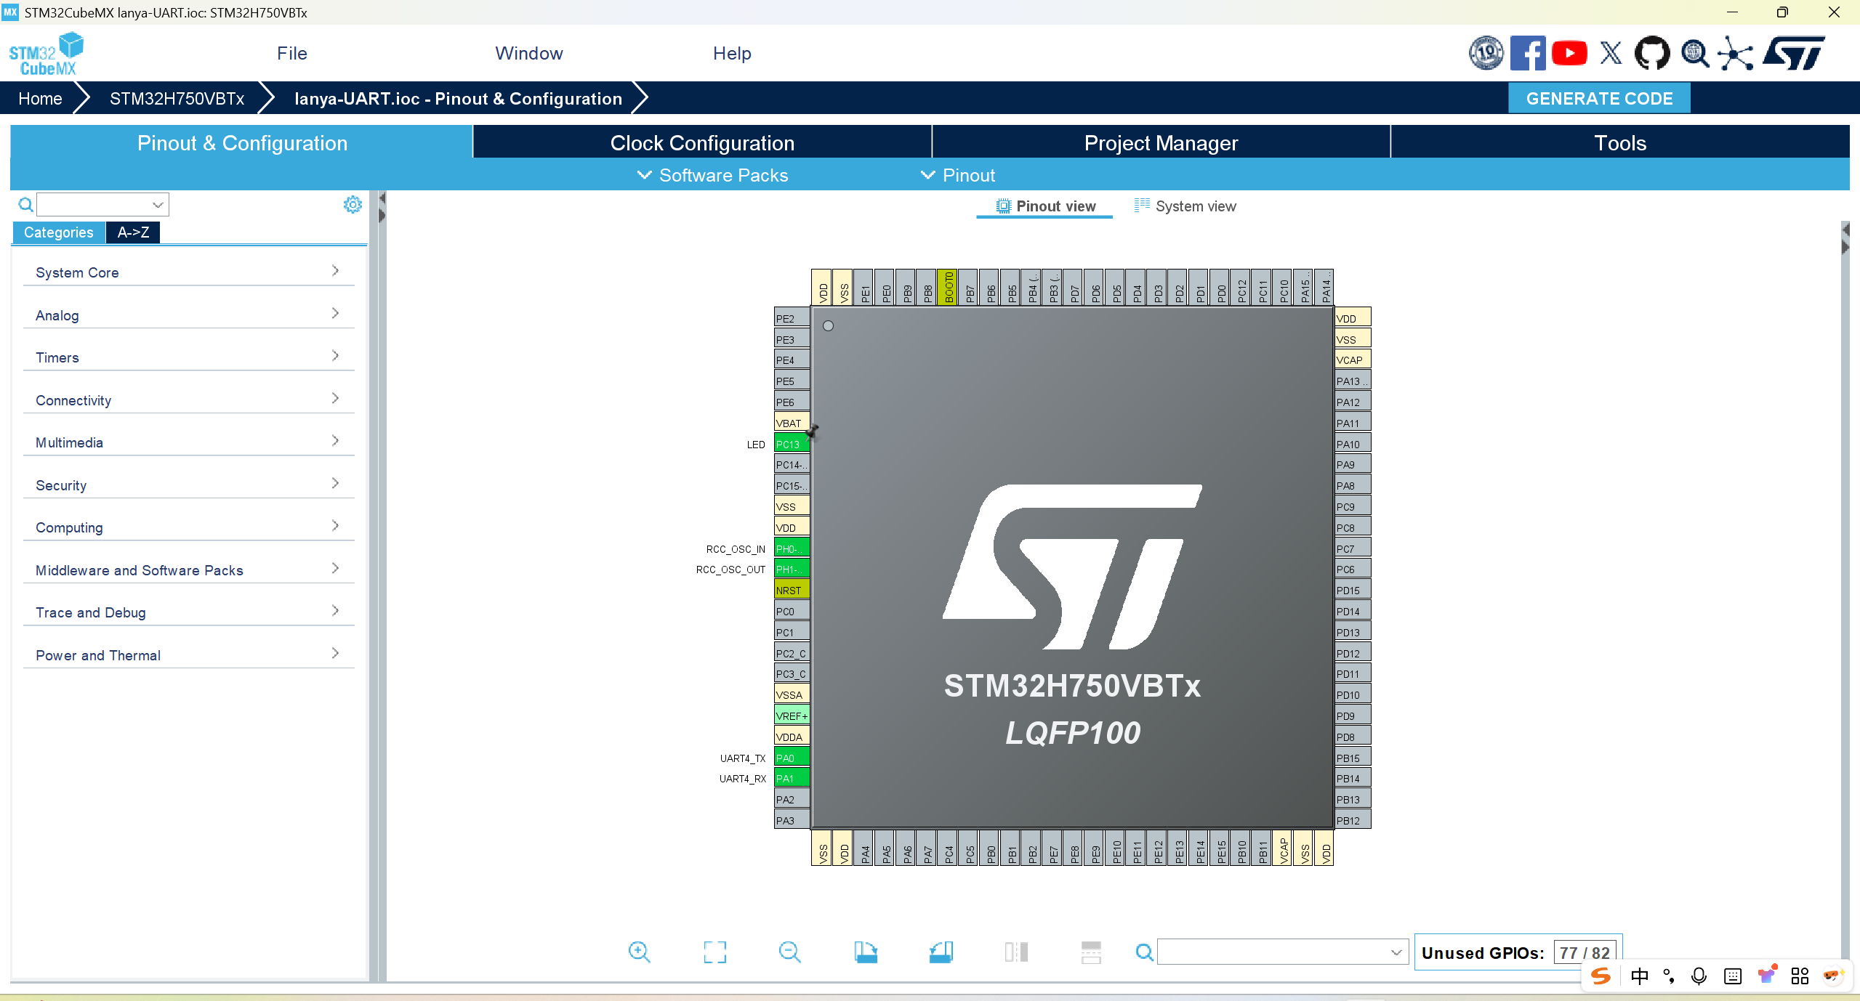
Task: Click the green PC13 LED pin
Action: [790, 444]
